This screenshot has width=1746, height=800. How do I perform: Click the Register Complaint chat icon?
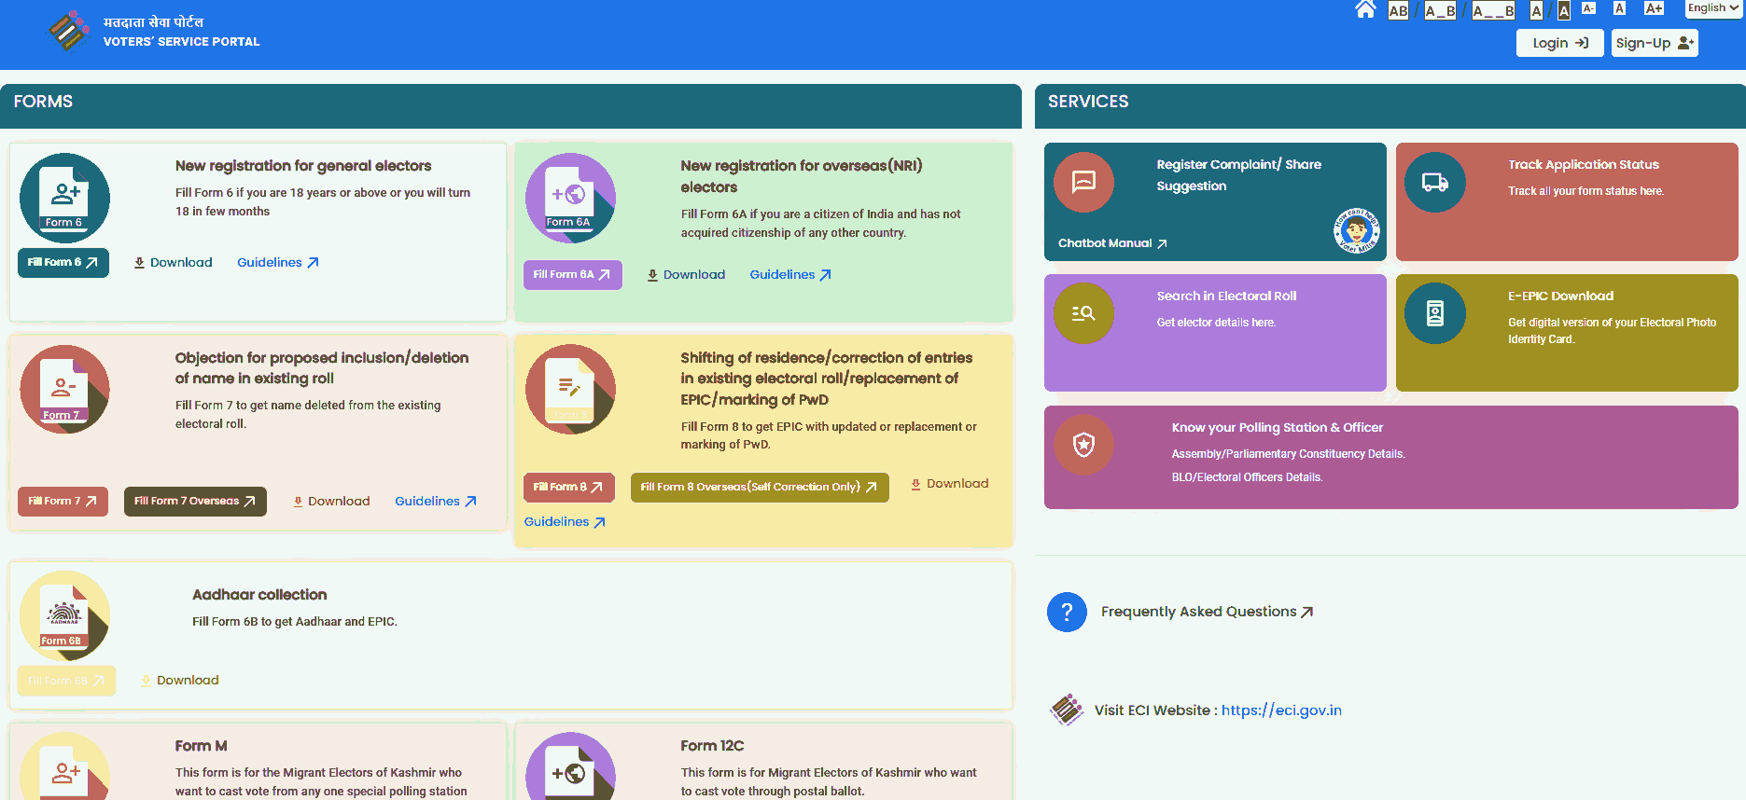coord(1083,182)
